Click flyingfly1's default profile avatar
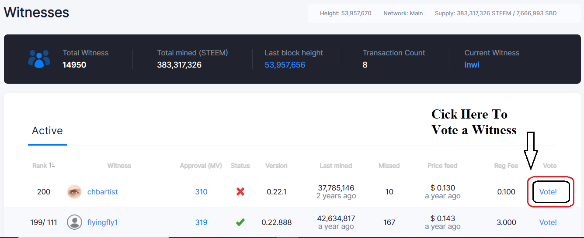This screenshot has height=238, width=584. [74, 222]
